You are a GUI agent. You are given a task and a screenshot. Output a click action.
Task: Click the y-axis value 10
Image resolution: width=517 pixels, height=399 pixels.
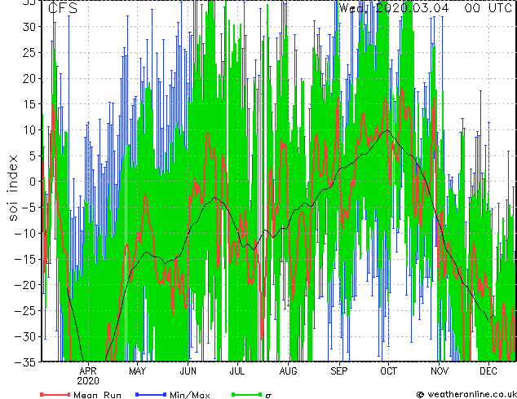(29, 130)
